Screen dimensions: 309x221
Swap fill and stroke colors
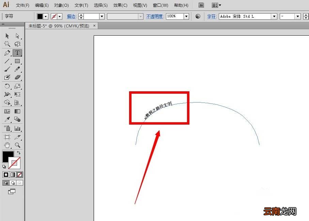(x=19, y=153)
